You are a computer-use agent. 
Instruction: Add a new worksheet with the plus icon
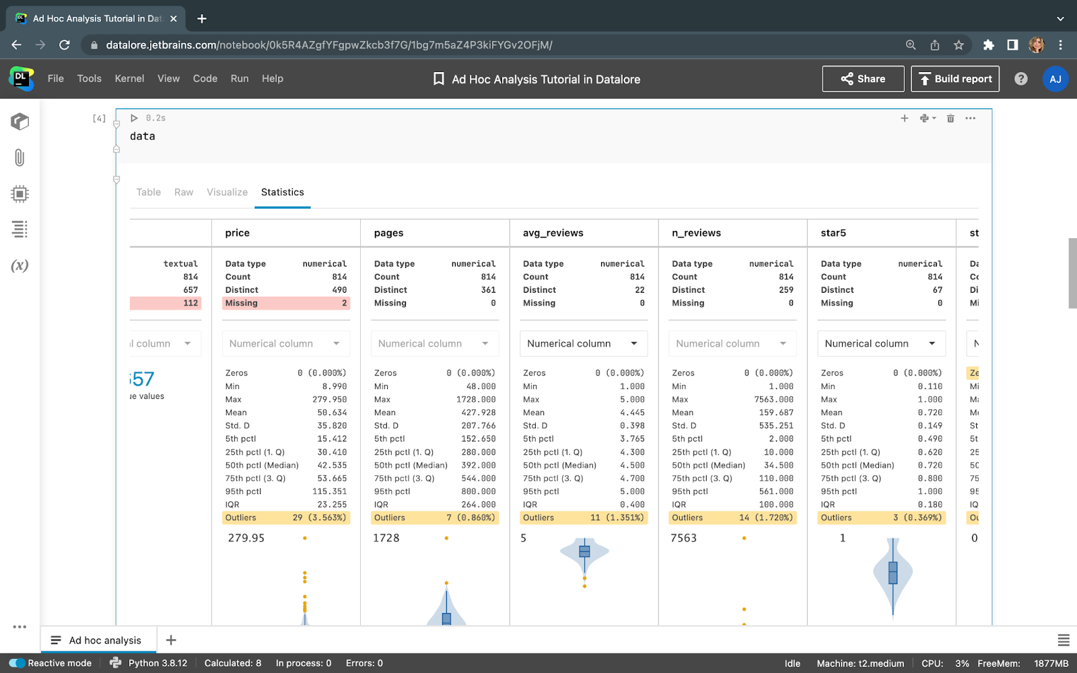coord(171,640)
